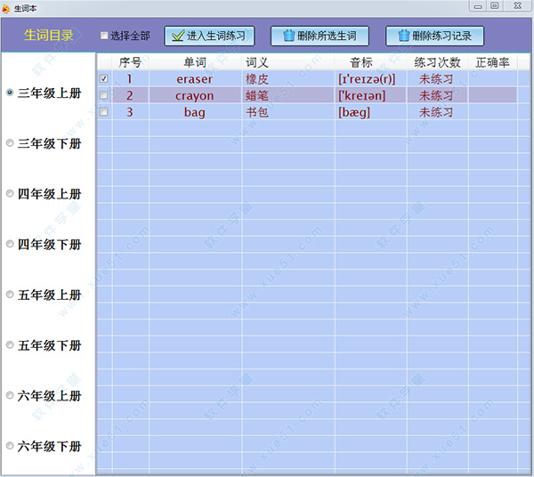This screenshot has height=477, width=534.
Task: Click the 单词 column header
Action: pyautogui.click(x=195, y=62)
